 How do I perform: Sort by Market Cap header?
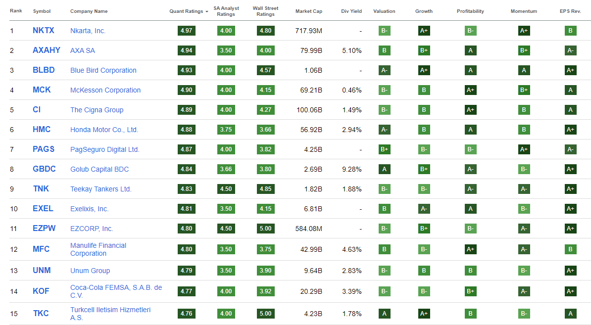pyautogui.click(x=309, y=11)
